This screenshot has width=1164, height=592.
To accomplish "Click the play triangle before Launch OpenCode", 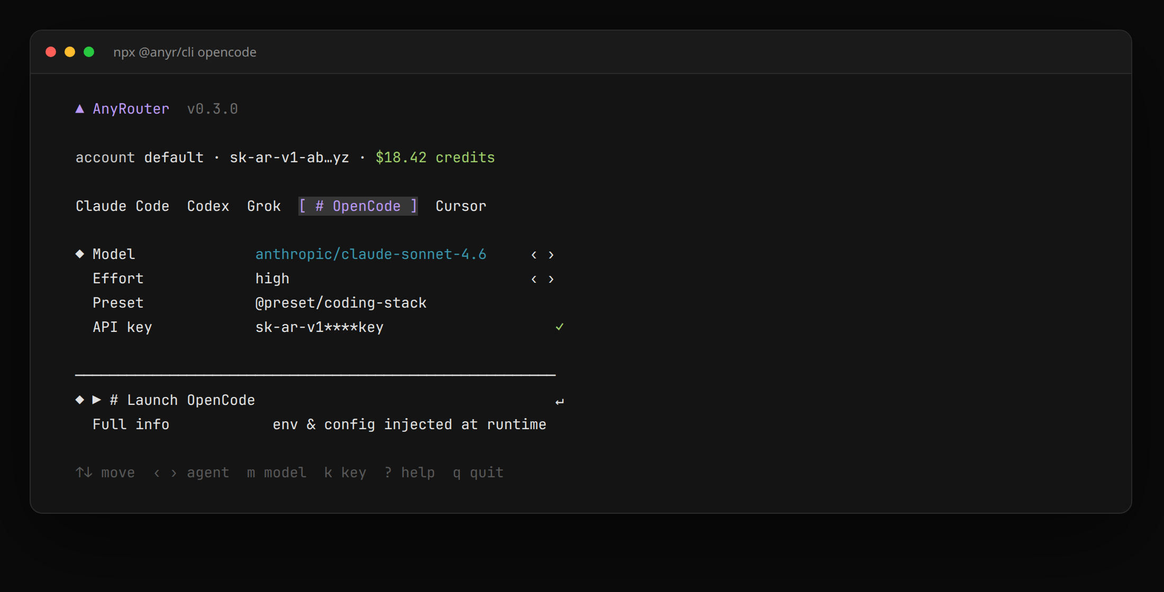I will coord(97,400).
